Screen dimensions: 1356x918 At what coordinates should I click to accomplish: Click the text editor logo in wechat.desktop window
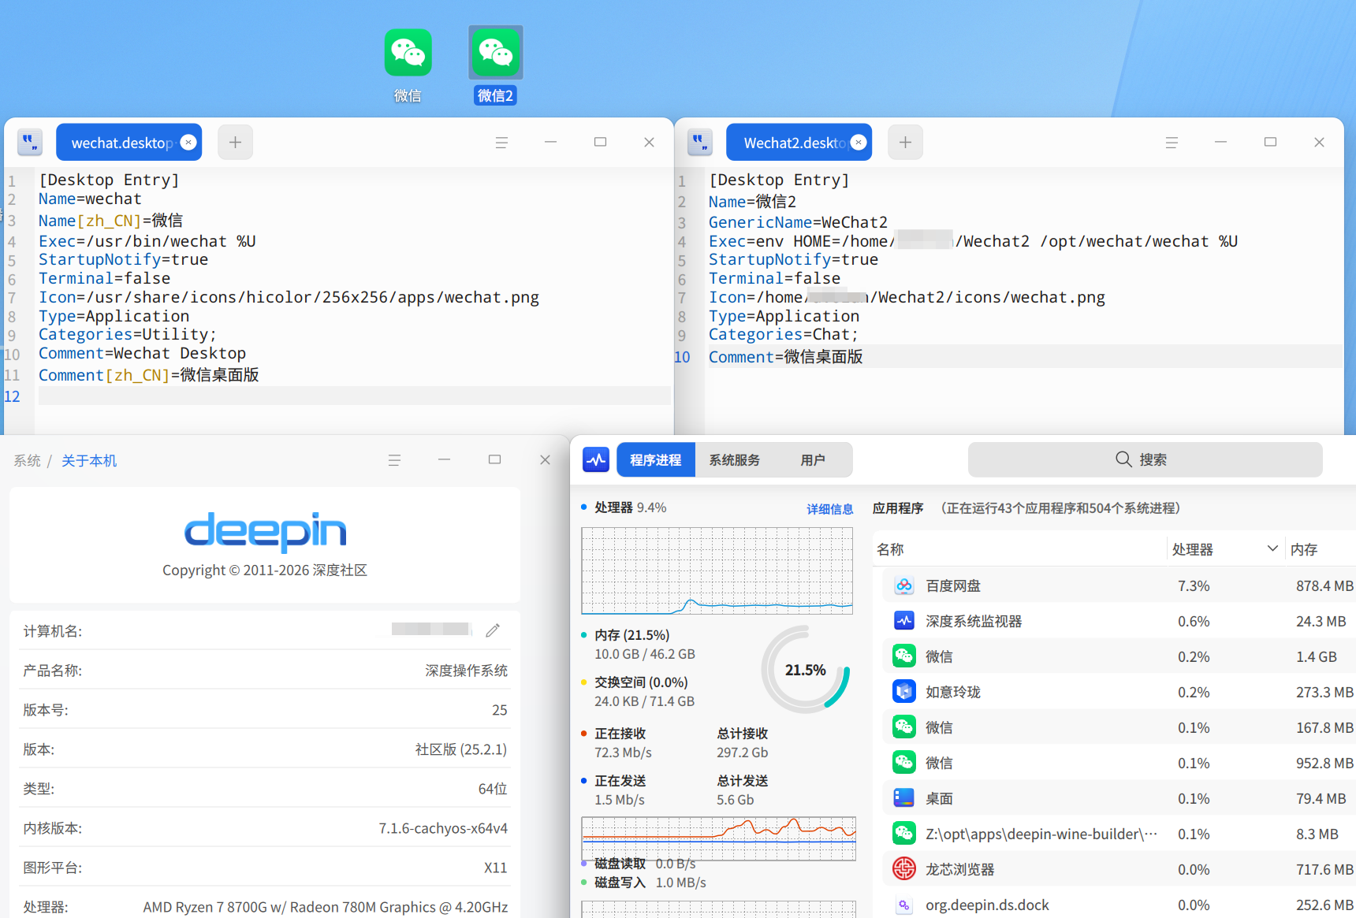pos(30,143)
